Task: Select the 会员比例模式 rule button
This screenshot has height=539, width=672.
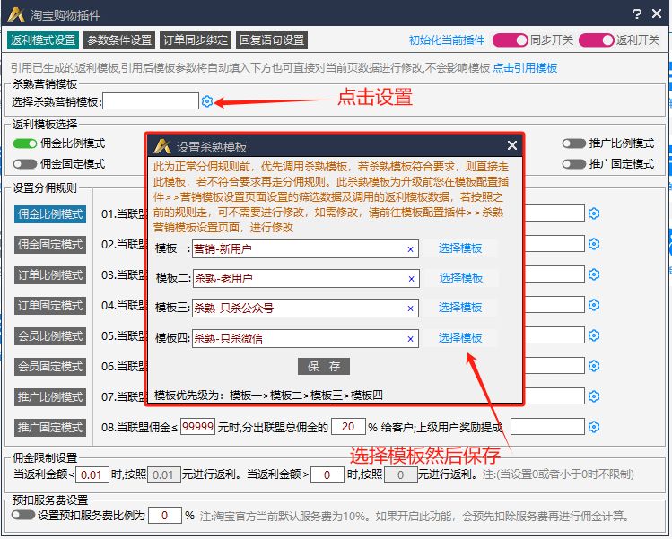Action: 50,336
